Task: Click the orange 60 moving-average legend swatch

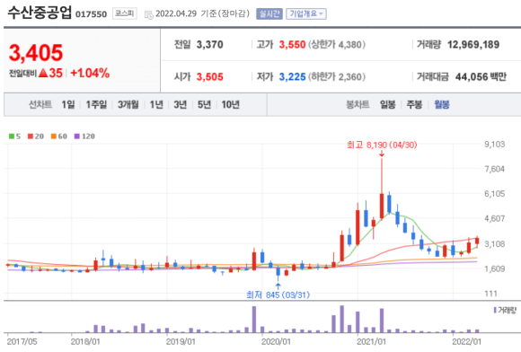Action: (54, 136)
